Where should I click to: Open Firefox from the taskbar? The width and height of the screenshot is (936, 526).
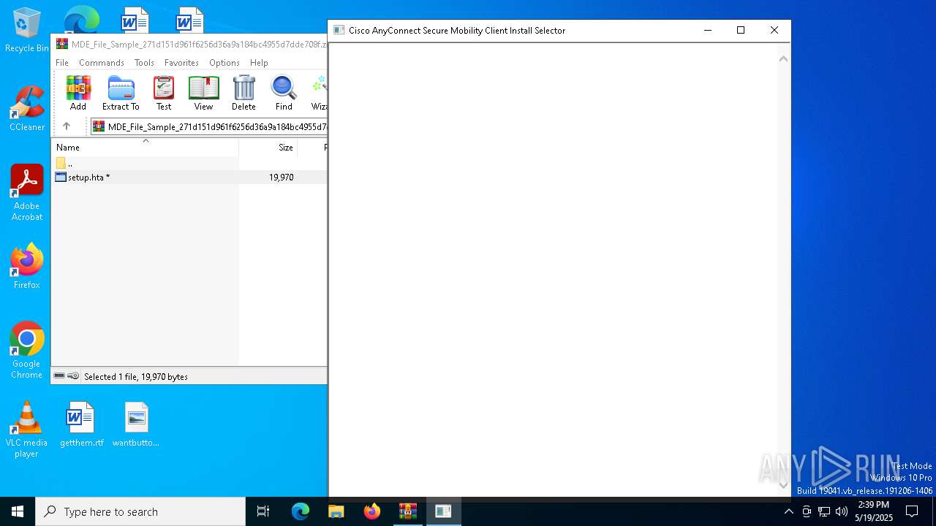[372, 511]
